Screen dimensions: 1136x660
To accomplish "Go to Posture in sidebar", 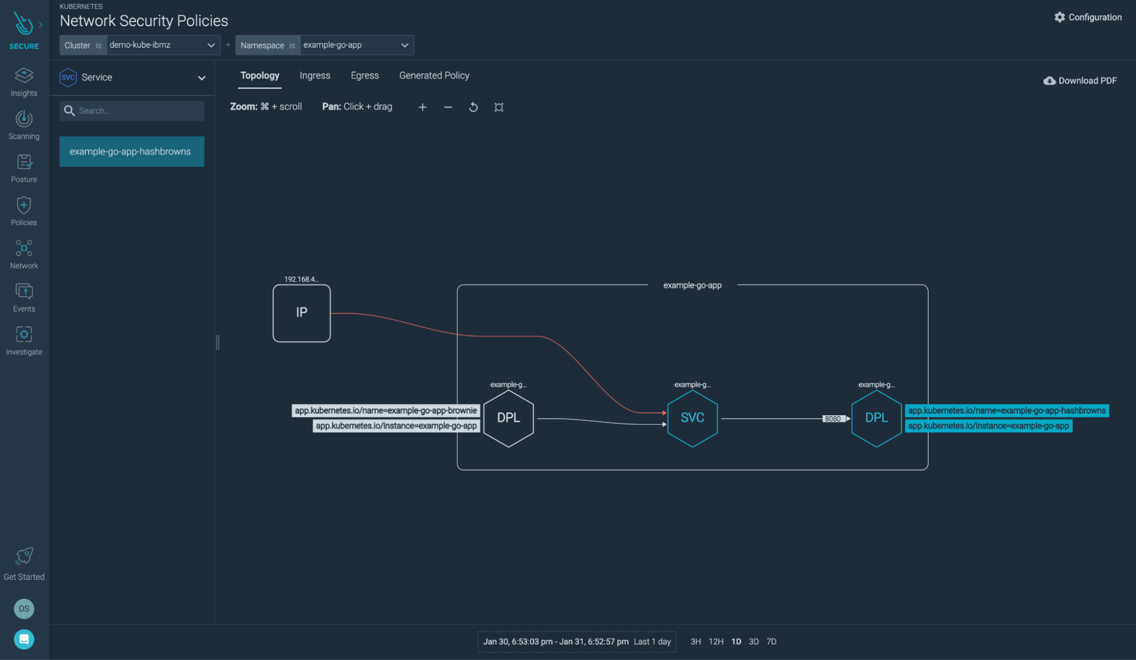I will [x=24, y=169].
